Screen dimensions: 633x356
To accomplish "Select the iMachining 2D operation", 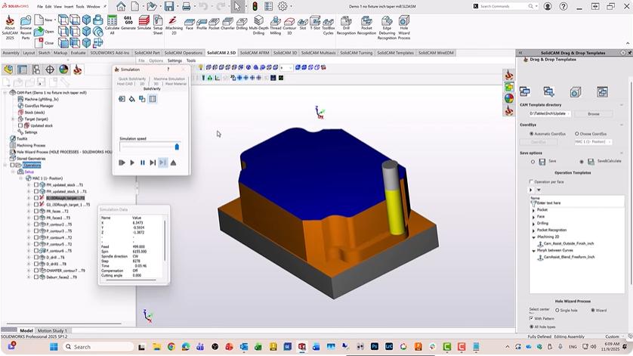I will pyautogui.click(x=174, y=25).
